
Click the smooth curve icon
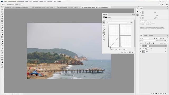104,37
